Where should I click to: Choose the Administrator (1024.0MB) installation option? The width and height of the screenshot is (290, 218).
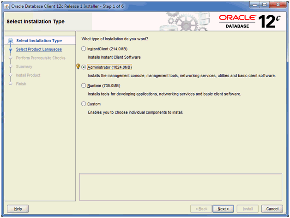click(x=84, y=67)
